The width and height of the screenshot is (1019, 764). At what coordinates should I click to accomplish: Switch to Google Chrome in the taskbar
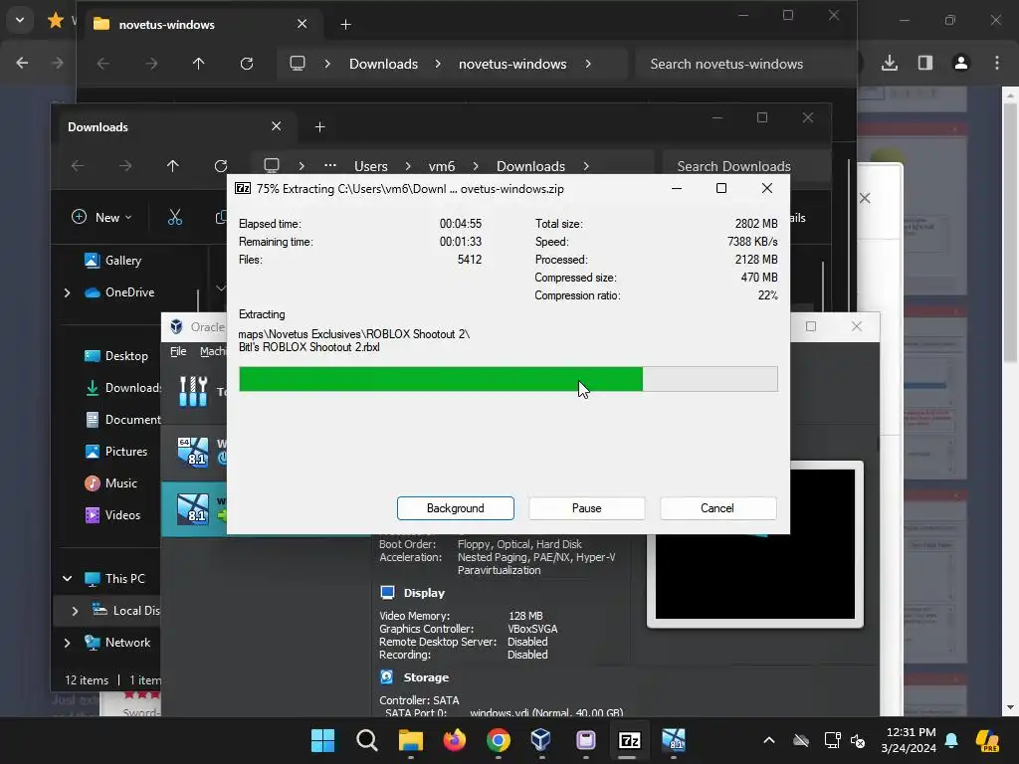[498, 740]
